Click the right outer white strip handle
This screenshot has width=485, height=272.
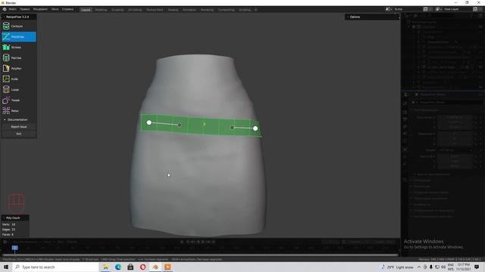click(x=255, y=128)
